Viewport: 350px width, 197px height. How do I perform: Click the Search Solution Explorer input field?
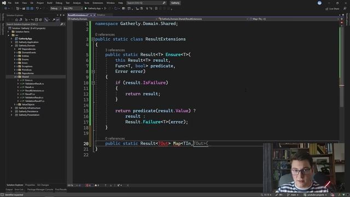click(33, 24)
